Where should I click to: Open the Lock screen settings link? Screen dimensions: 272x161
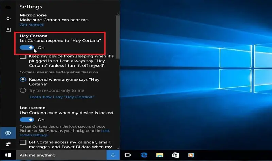65,133
